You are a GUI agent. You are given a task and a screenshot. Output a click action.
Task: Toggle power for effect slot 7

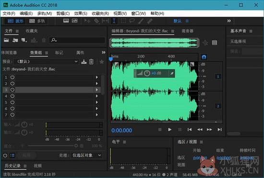pos(12,115)
